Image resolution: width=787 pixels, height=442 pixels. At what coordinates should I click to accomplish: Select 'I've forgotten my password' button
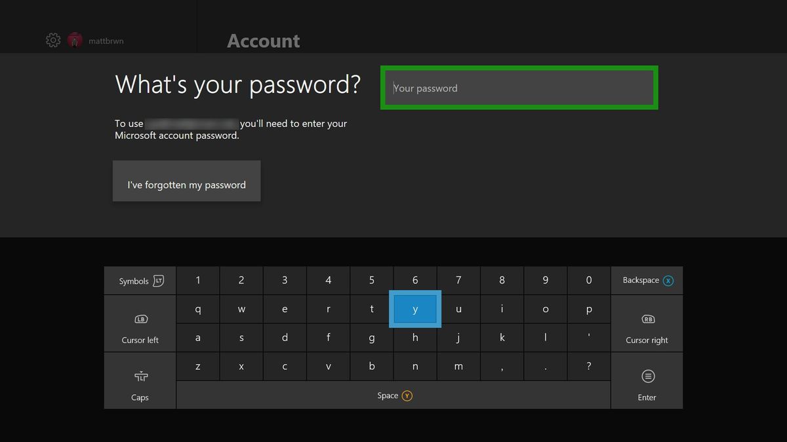187,181
